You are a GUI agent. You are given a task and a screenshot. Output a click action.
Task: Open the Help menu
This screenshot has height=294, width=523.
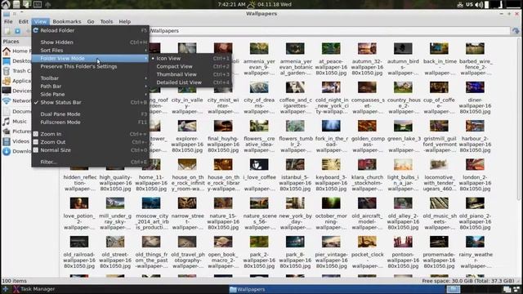tap(125, 21)
